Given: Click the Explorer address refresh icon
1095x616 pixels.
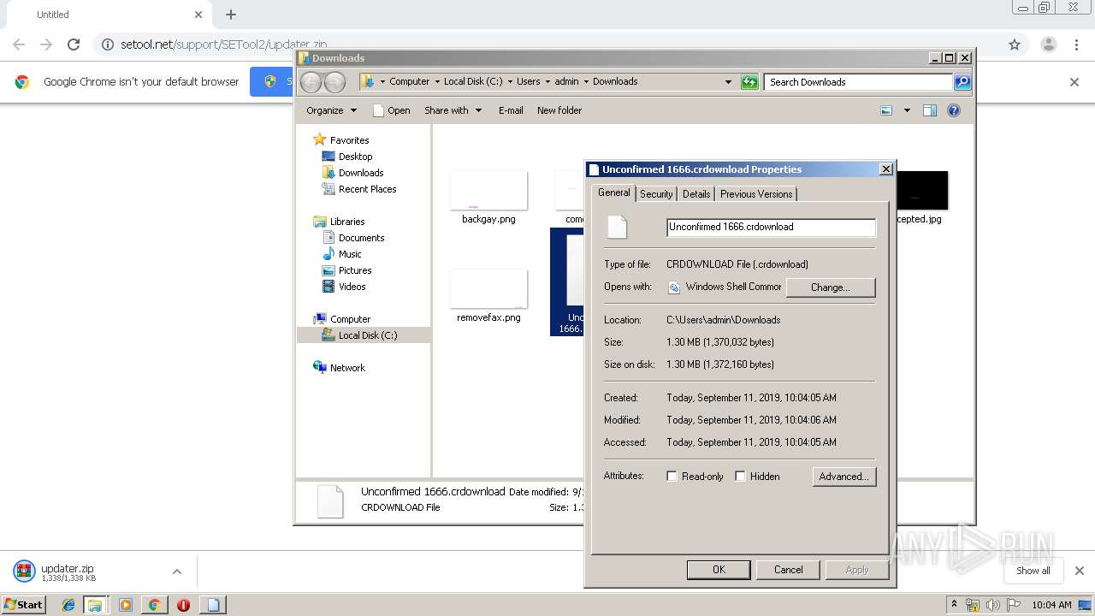Looking at the screenshot, I should click(749, 82).
